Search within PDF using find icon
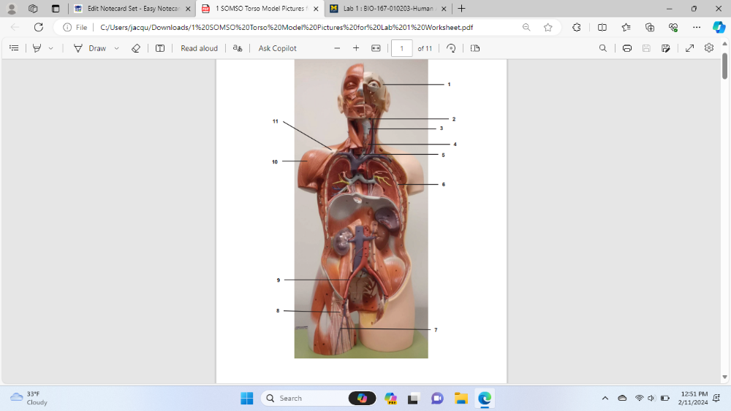The width and height of the screenshot is (731, 411). [603, 48]
